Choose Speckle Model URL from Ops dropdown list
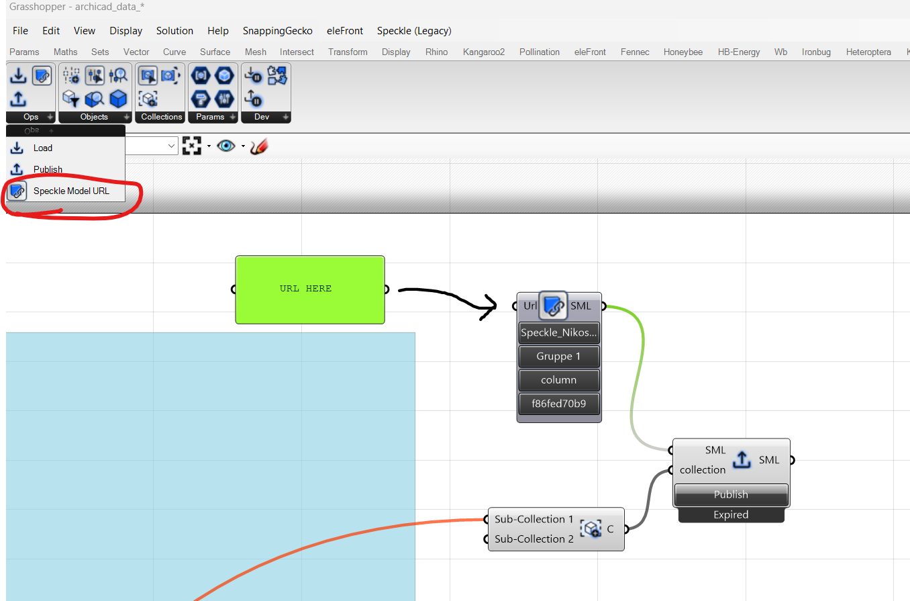The image size is (910, 601). 65,191
